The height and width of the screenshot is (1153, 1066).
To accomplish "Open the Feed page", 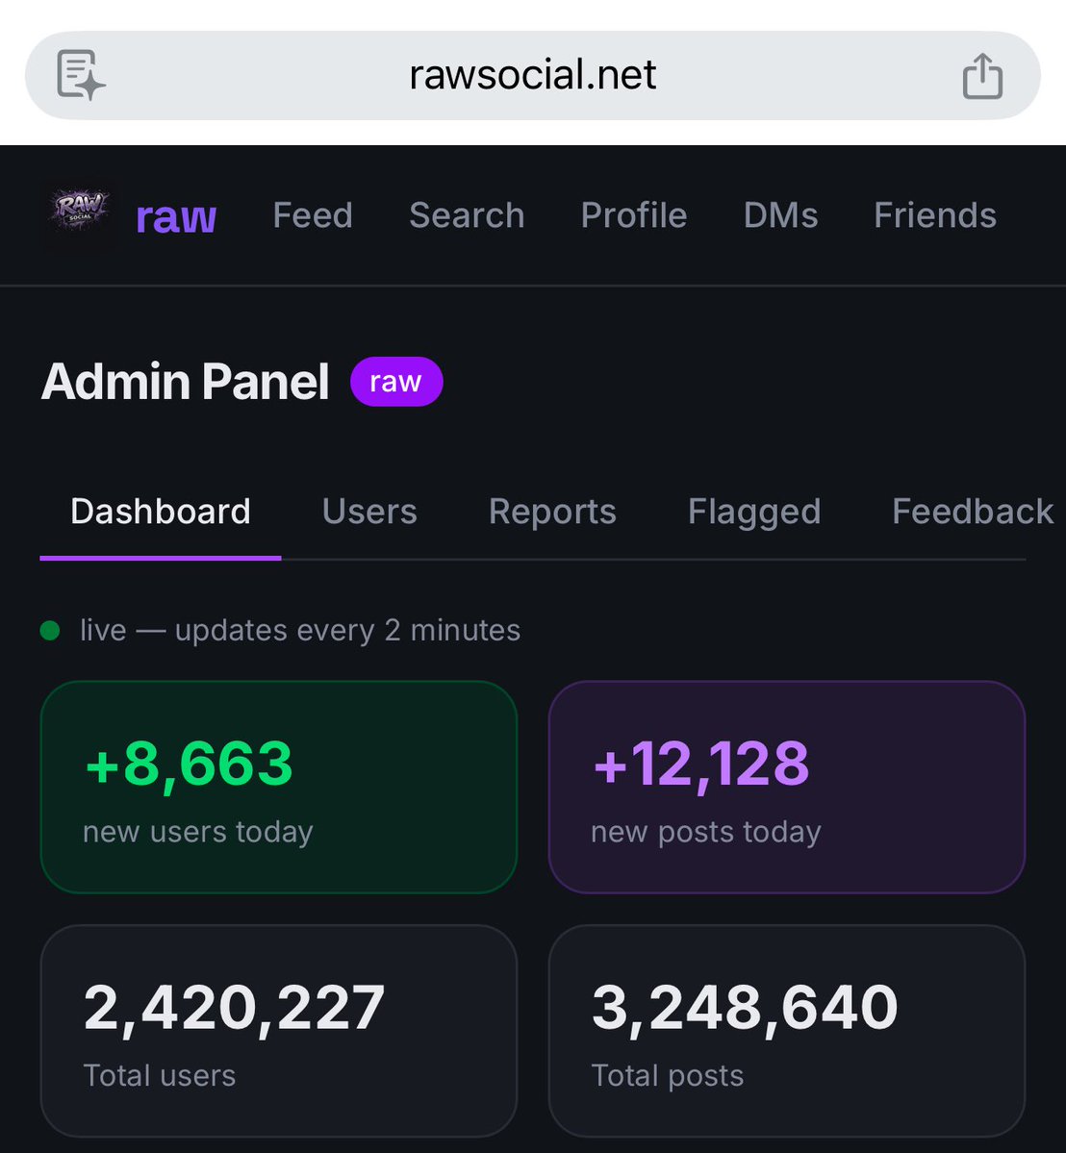I will click(x=313, y=215).
